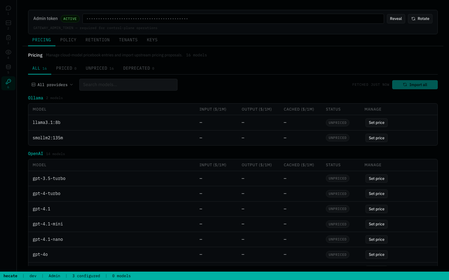Click the ACTIVE token status badge

pos(70,19)
